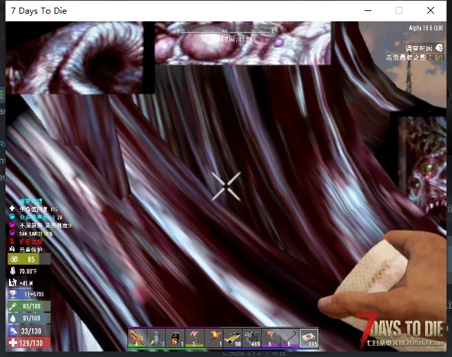
Task: Select the flaming weapon in first hotbar slot
Action: (138, 338)
